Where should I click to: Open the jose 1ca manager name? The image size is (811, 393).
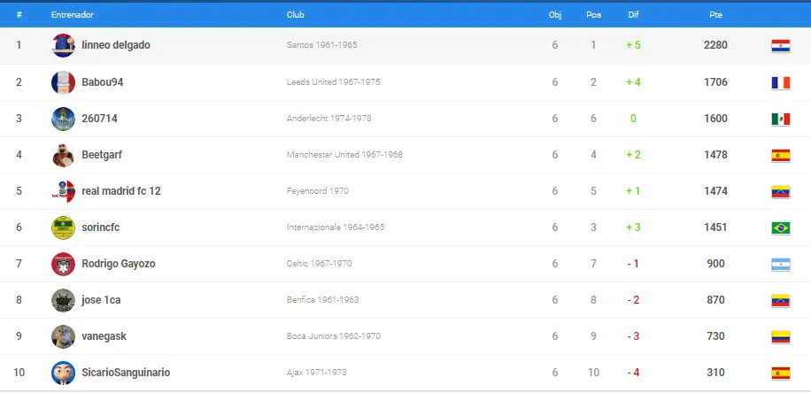(101, 300)
